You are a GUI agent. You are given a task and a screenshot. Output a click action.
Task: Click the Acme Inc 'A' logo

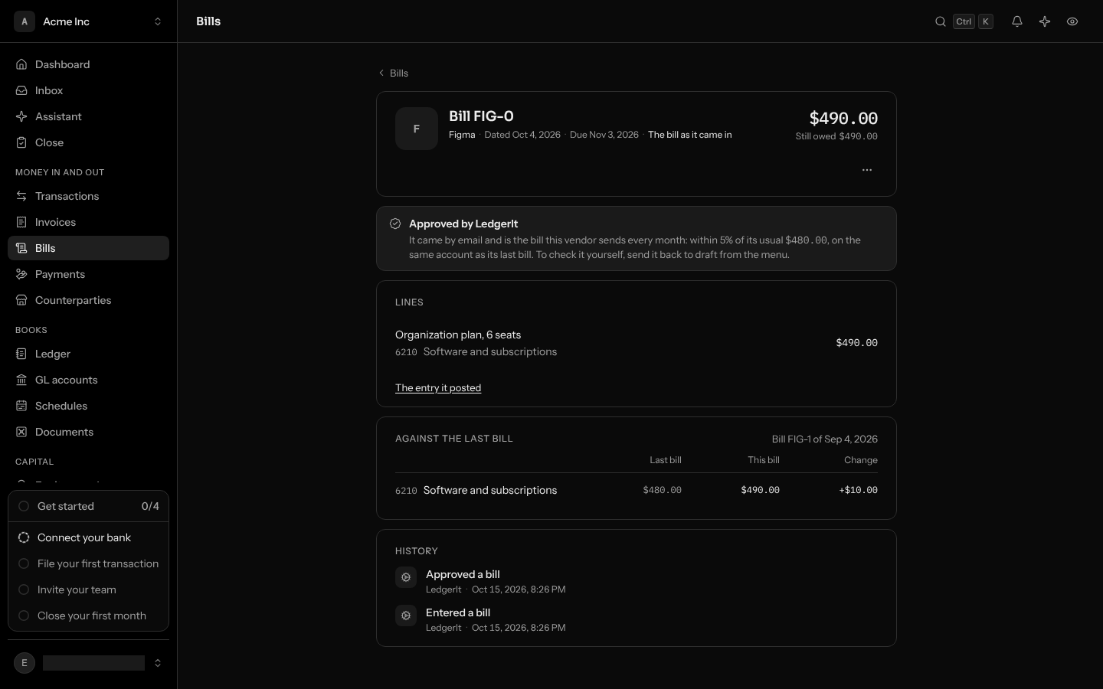point(25,21)
